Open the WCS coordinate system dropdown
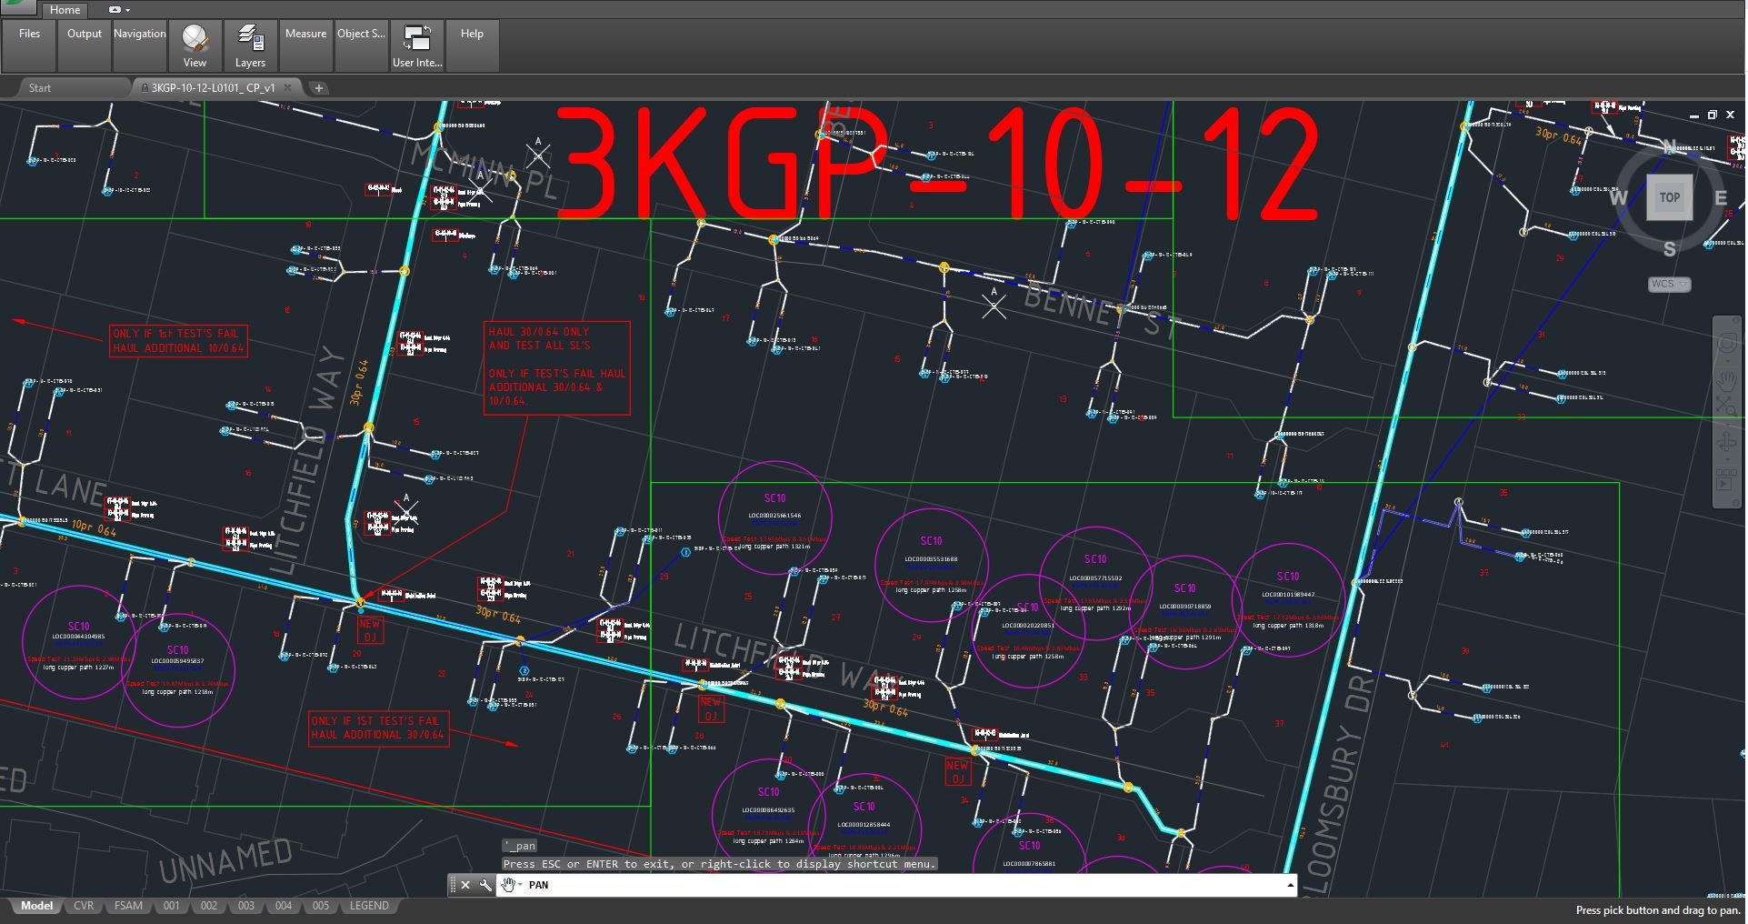The height and width of the screenshot is (924, 1748). pyautogui.click(x=1669, y=285)
